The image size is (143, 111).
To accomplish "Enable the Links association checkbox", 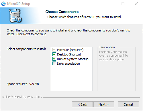I will pos(54,64).
